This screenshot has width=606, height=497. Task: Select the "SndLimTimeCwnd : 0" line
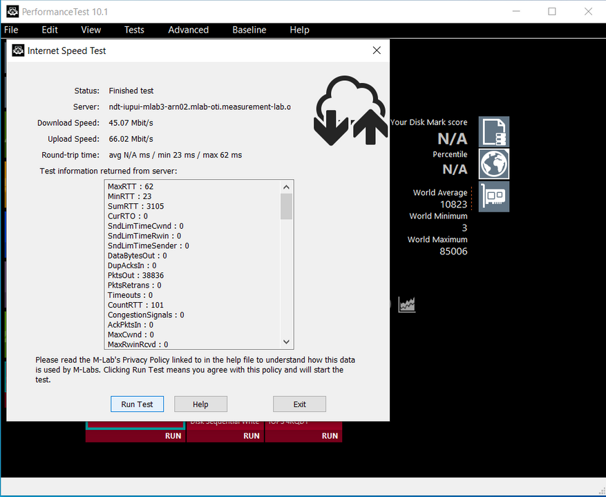(x=146, y=226)
